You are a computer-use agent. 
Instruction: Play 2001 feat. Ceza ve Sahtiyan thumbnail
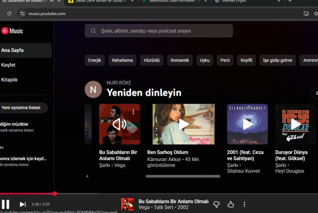click(247, 124)
